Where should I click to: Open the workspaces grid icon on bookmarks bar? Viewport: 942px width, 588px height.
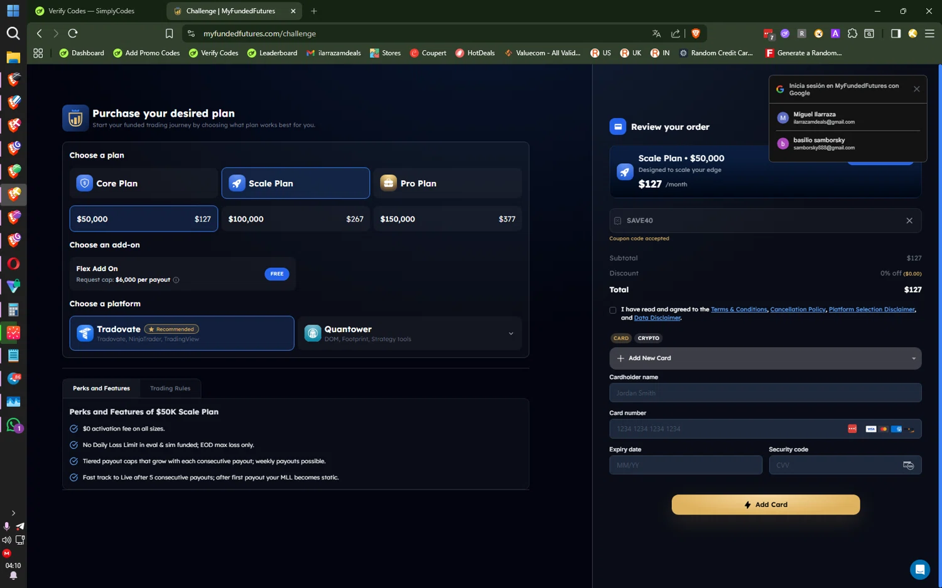38,53
